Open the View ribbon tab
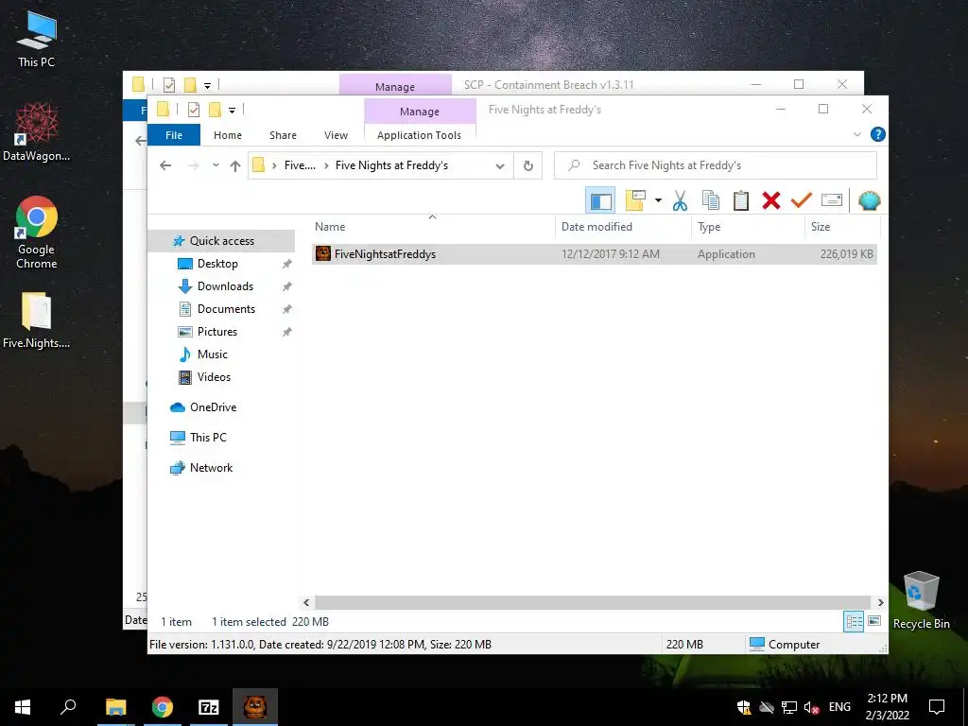The height and width of the screenshot is (726, 968). [336, 135]
